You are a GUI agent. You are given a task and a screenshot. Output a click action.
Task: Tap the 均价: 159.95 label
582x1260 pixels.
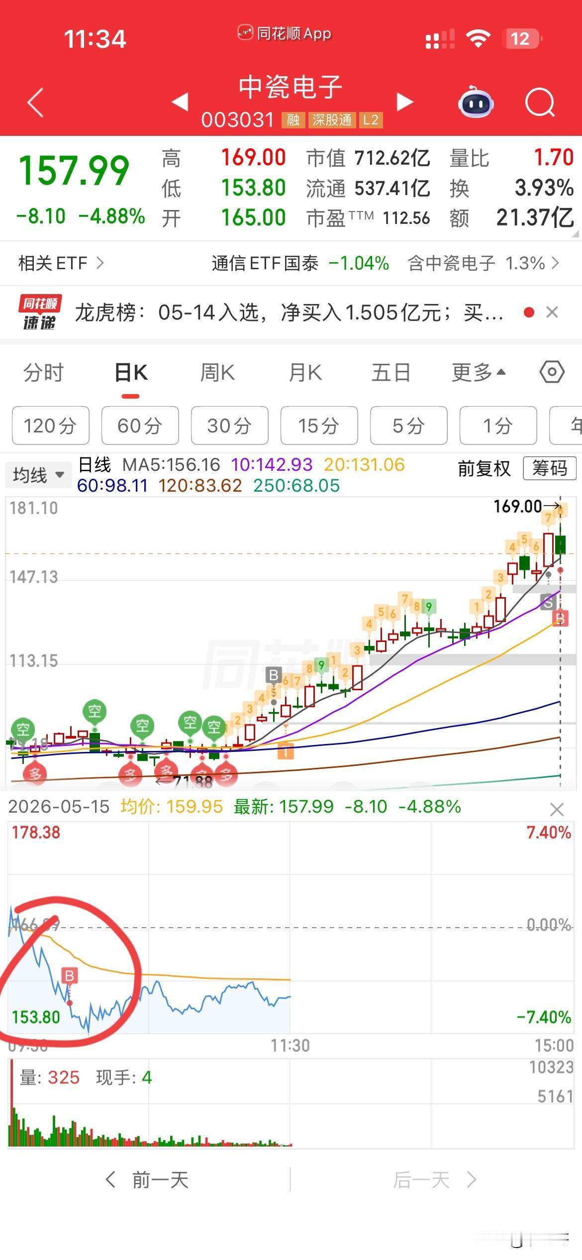click(x=172, y=807)
